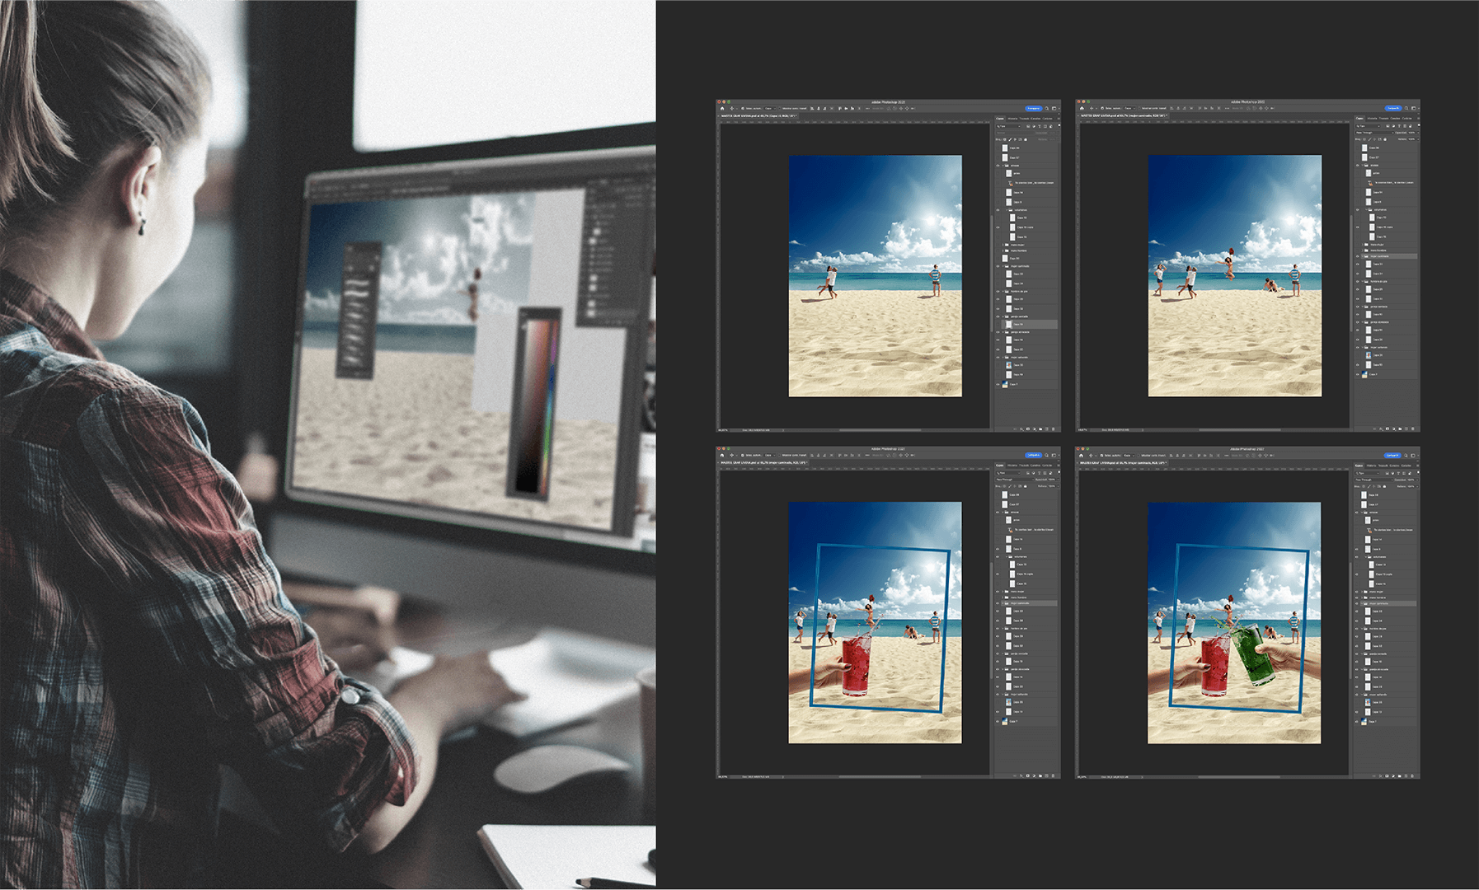Click the Opacity value field in the top-right window
The width and height of the screenshot is (1479, 890).
(1411, 133)
